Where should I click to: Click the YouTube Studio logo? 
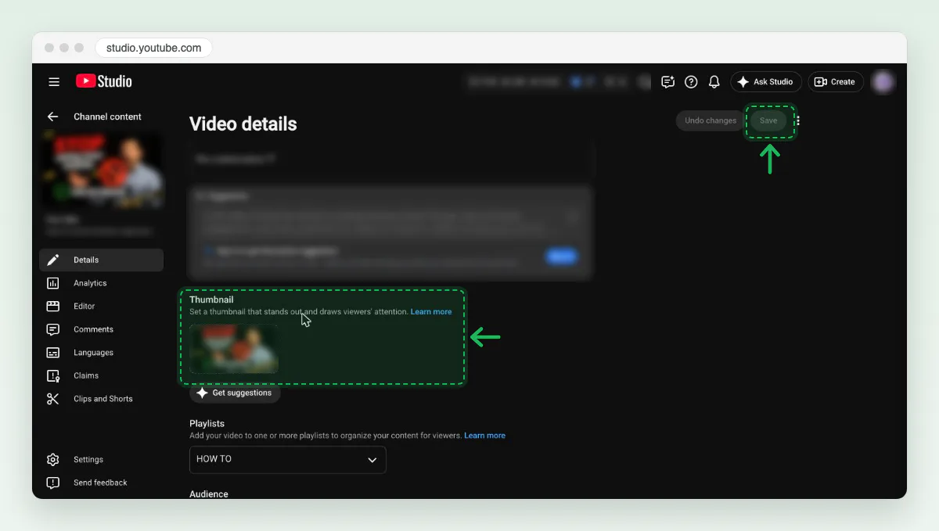[104, 81]
